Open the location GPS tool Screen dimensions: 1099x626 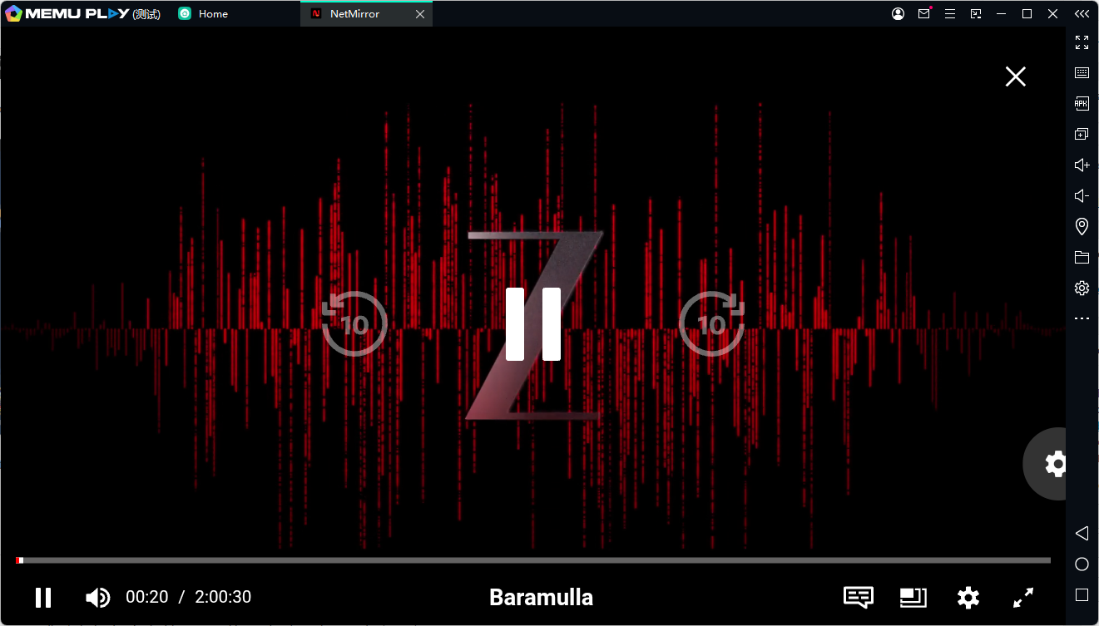pos(1082,226)
